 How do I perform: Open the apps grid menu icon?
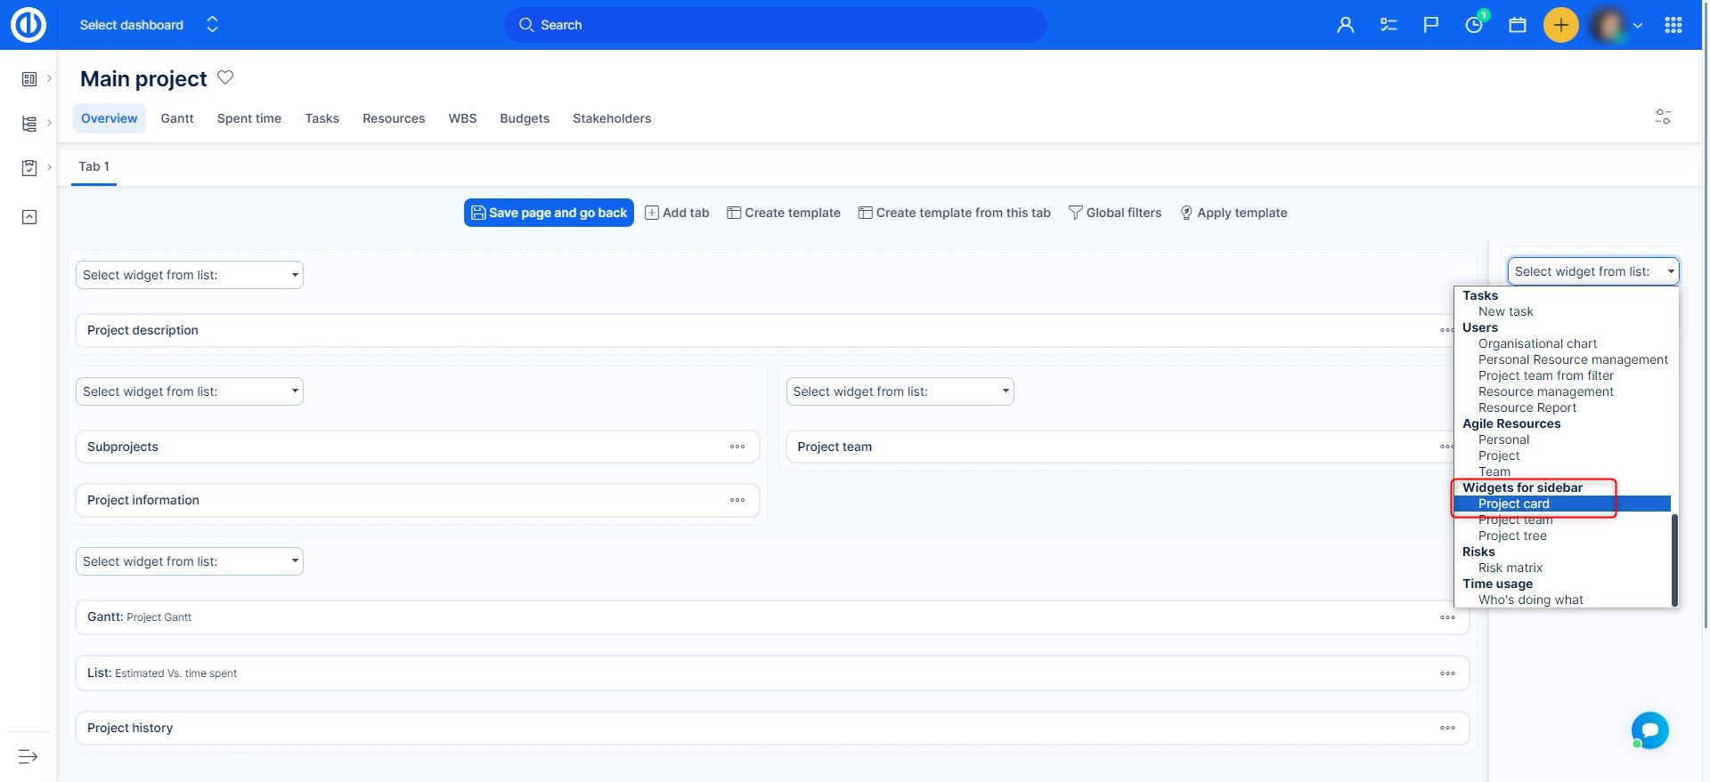[1673, 25]
